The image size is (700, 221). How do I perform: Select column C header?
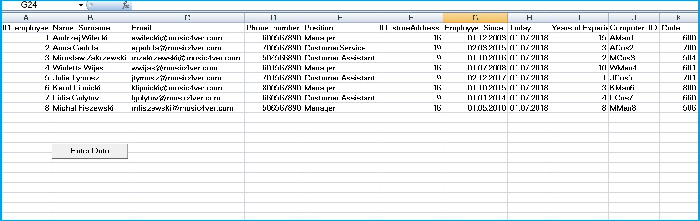[x=187, y=18]
